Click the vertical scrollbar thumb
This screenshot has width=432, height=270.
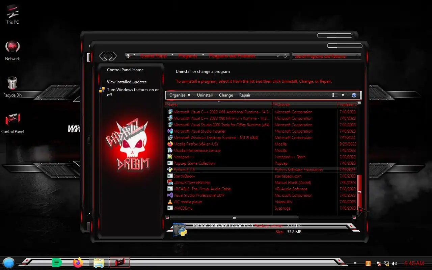pyautogui.click(x=359, y=192)
